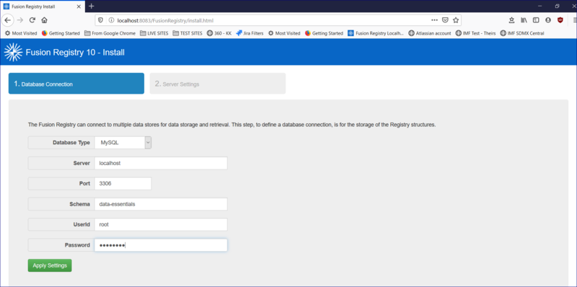The width and height of the screenshot is (577, 287).
Task: Minimize the browser window
Action: pos(539,6)
